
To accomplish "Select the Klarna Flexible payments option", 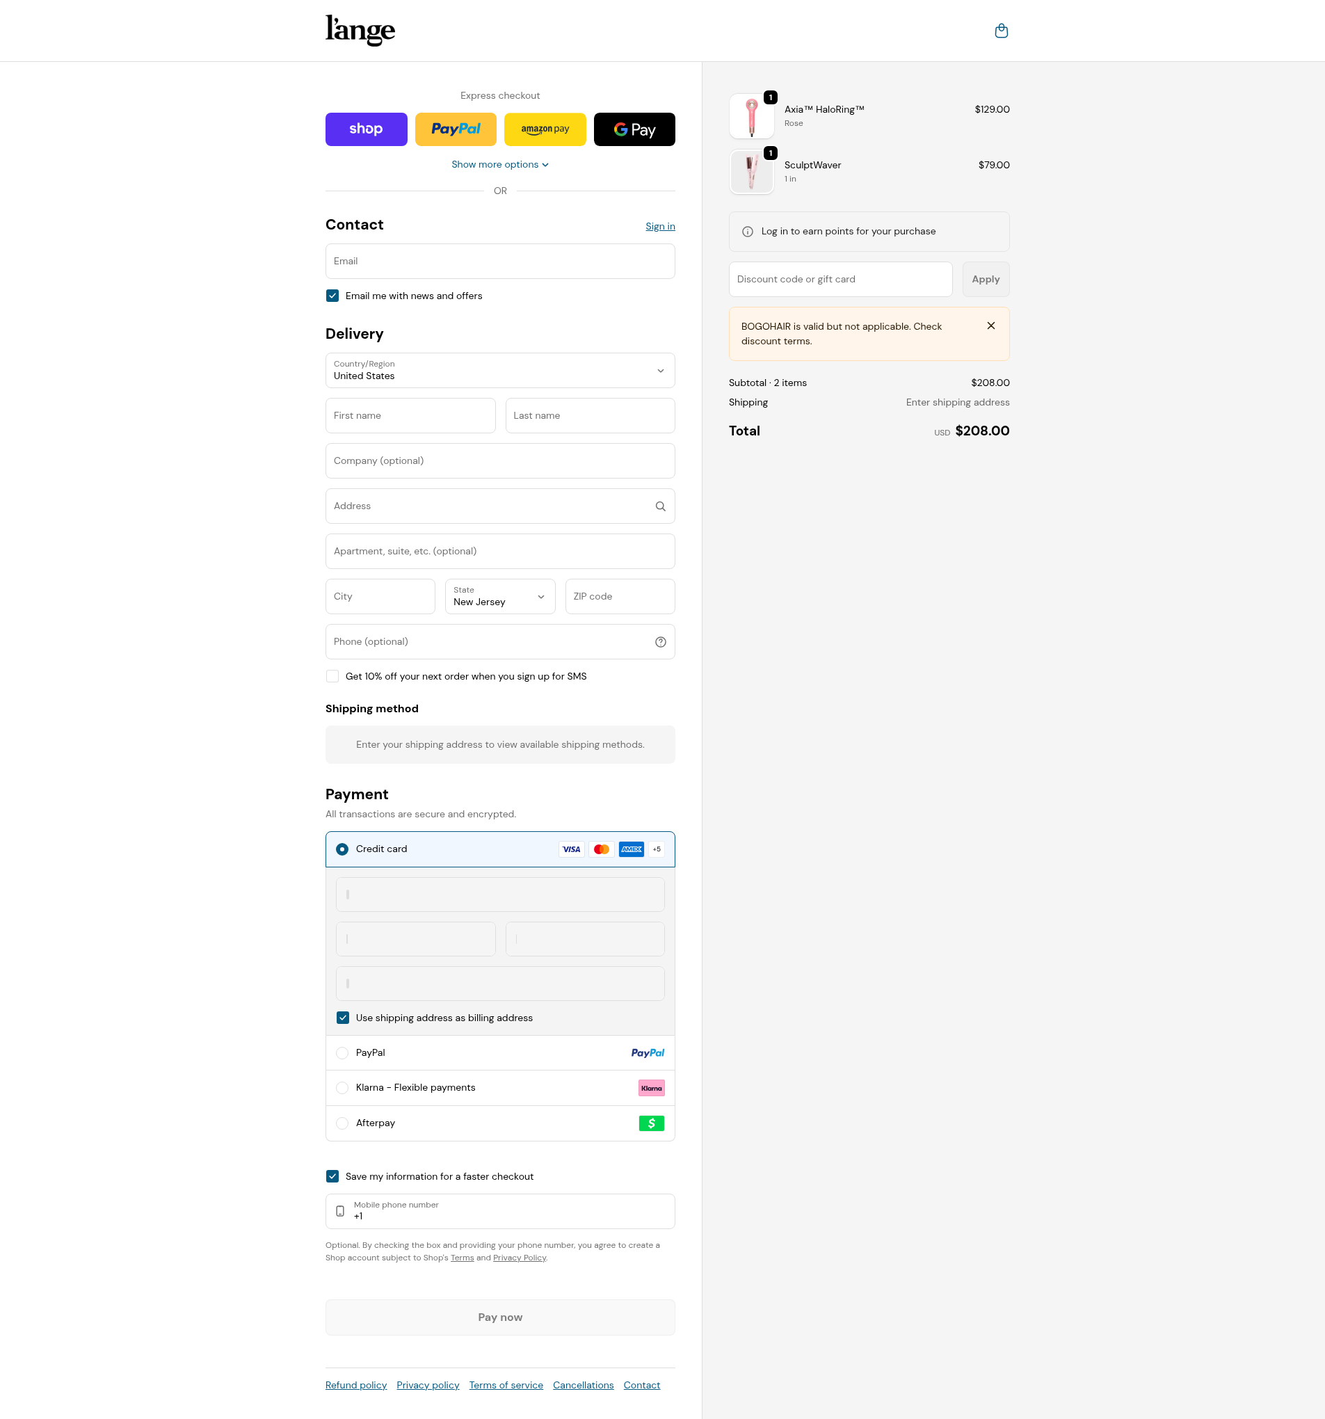I will pyautogui.click(x=343, y=1087).
